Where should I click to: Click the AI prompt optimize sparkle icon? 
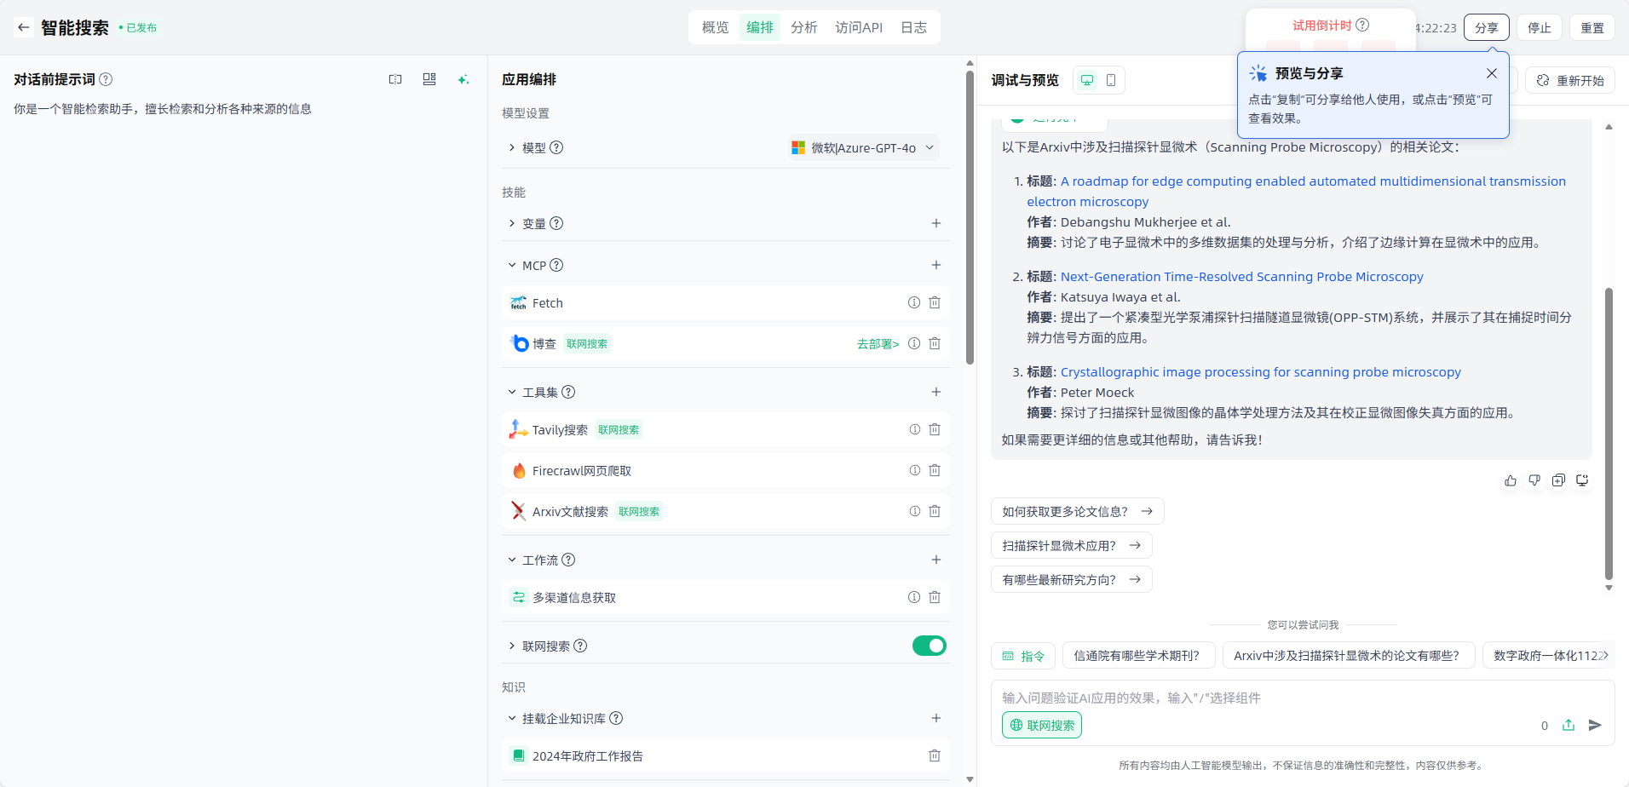463,79
